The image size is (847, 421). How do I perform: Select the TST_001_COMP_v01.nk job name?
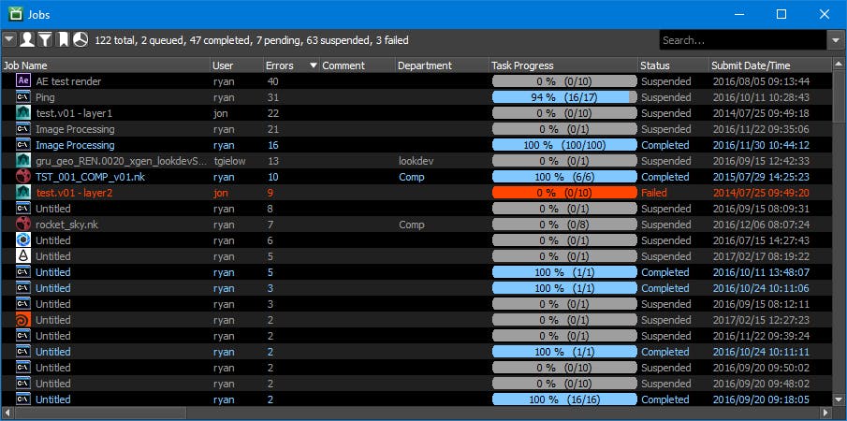point(91,177)
